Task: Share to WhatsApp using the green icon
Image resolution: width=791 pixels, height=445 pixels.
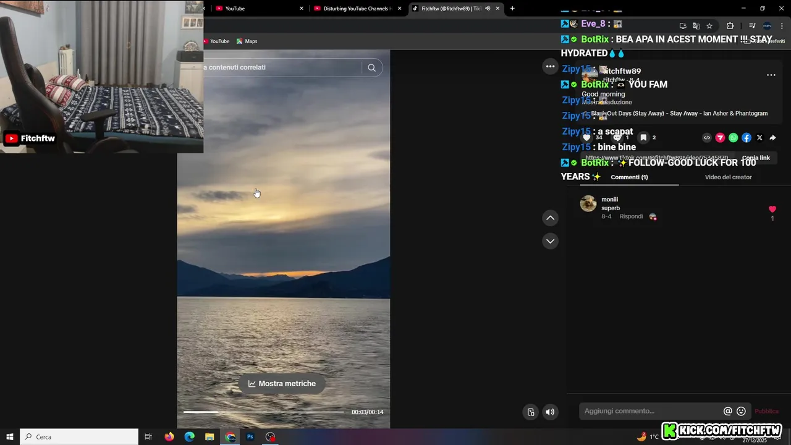Action: tap(733, 138)
